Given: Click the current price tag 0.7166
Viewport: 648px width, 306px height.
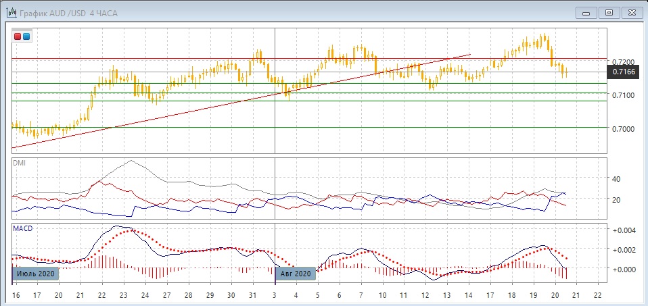Looking at the screenshot, I should [x=622, y=72].
